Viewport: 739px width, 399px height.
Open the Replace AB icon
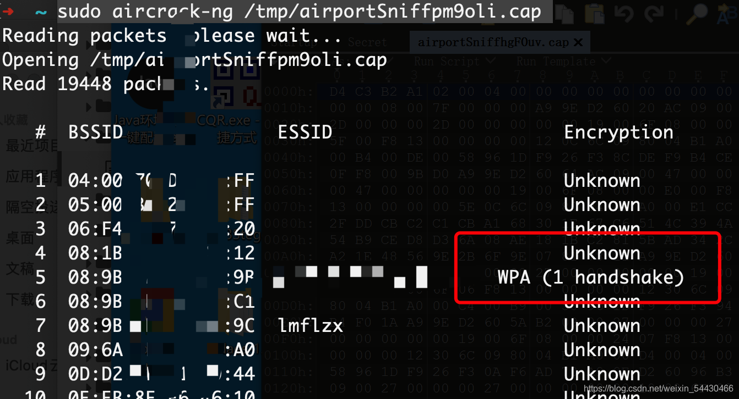[x=729, y=14]
